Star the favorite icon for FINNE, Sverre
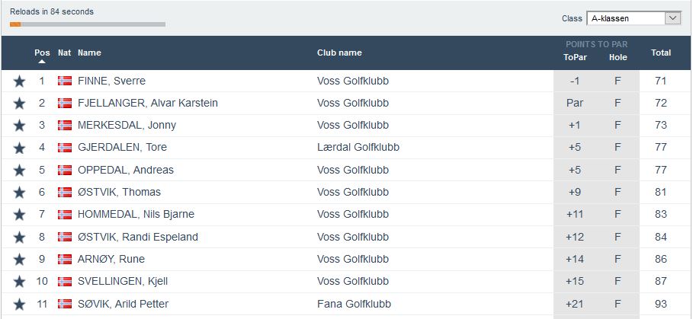693x319 pixels. coord(19,81)
